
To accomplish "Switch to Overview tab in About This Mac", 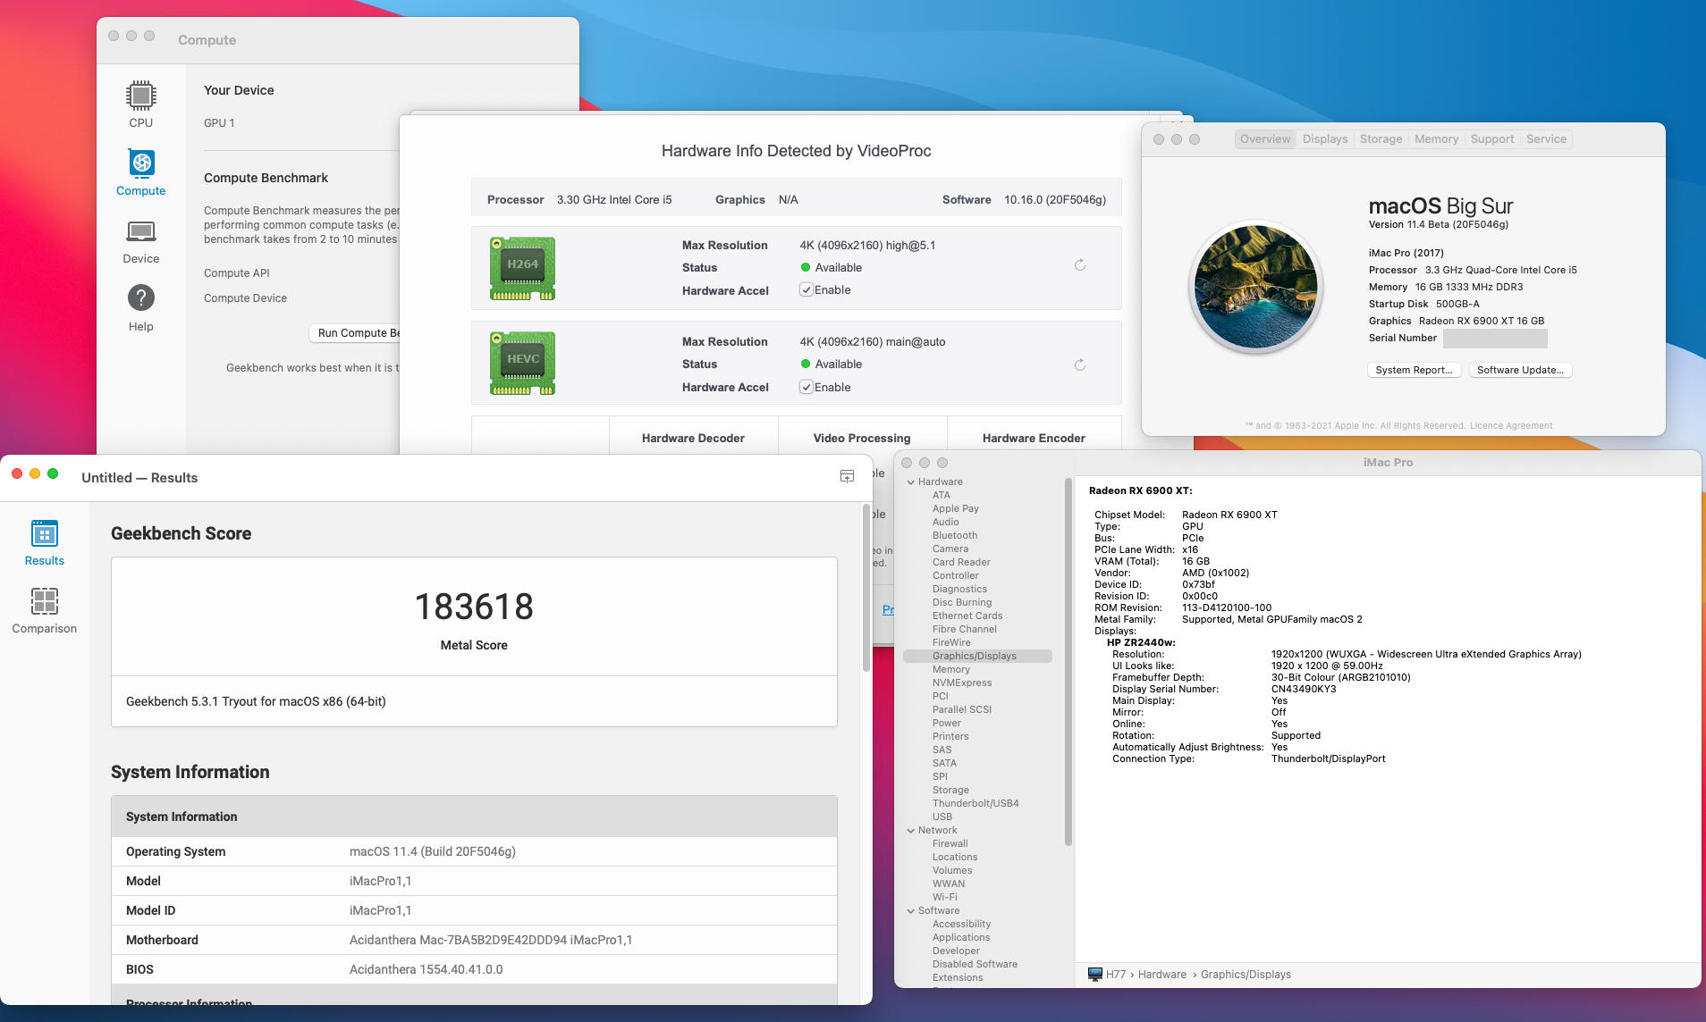I will [x=1265, y=139].
